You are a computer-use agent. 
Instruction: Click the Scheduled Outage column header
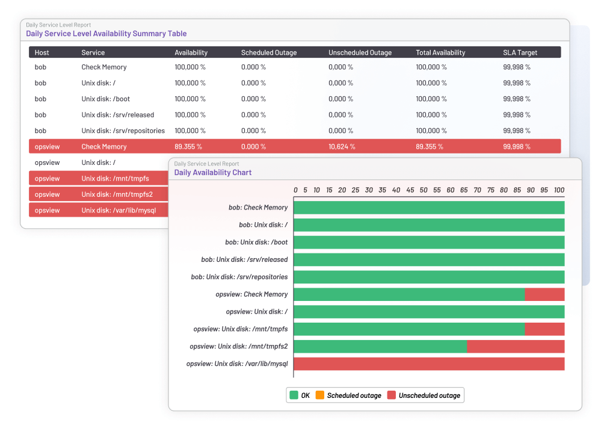[269, 53]
